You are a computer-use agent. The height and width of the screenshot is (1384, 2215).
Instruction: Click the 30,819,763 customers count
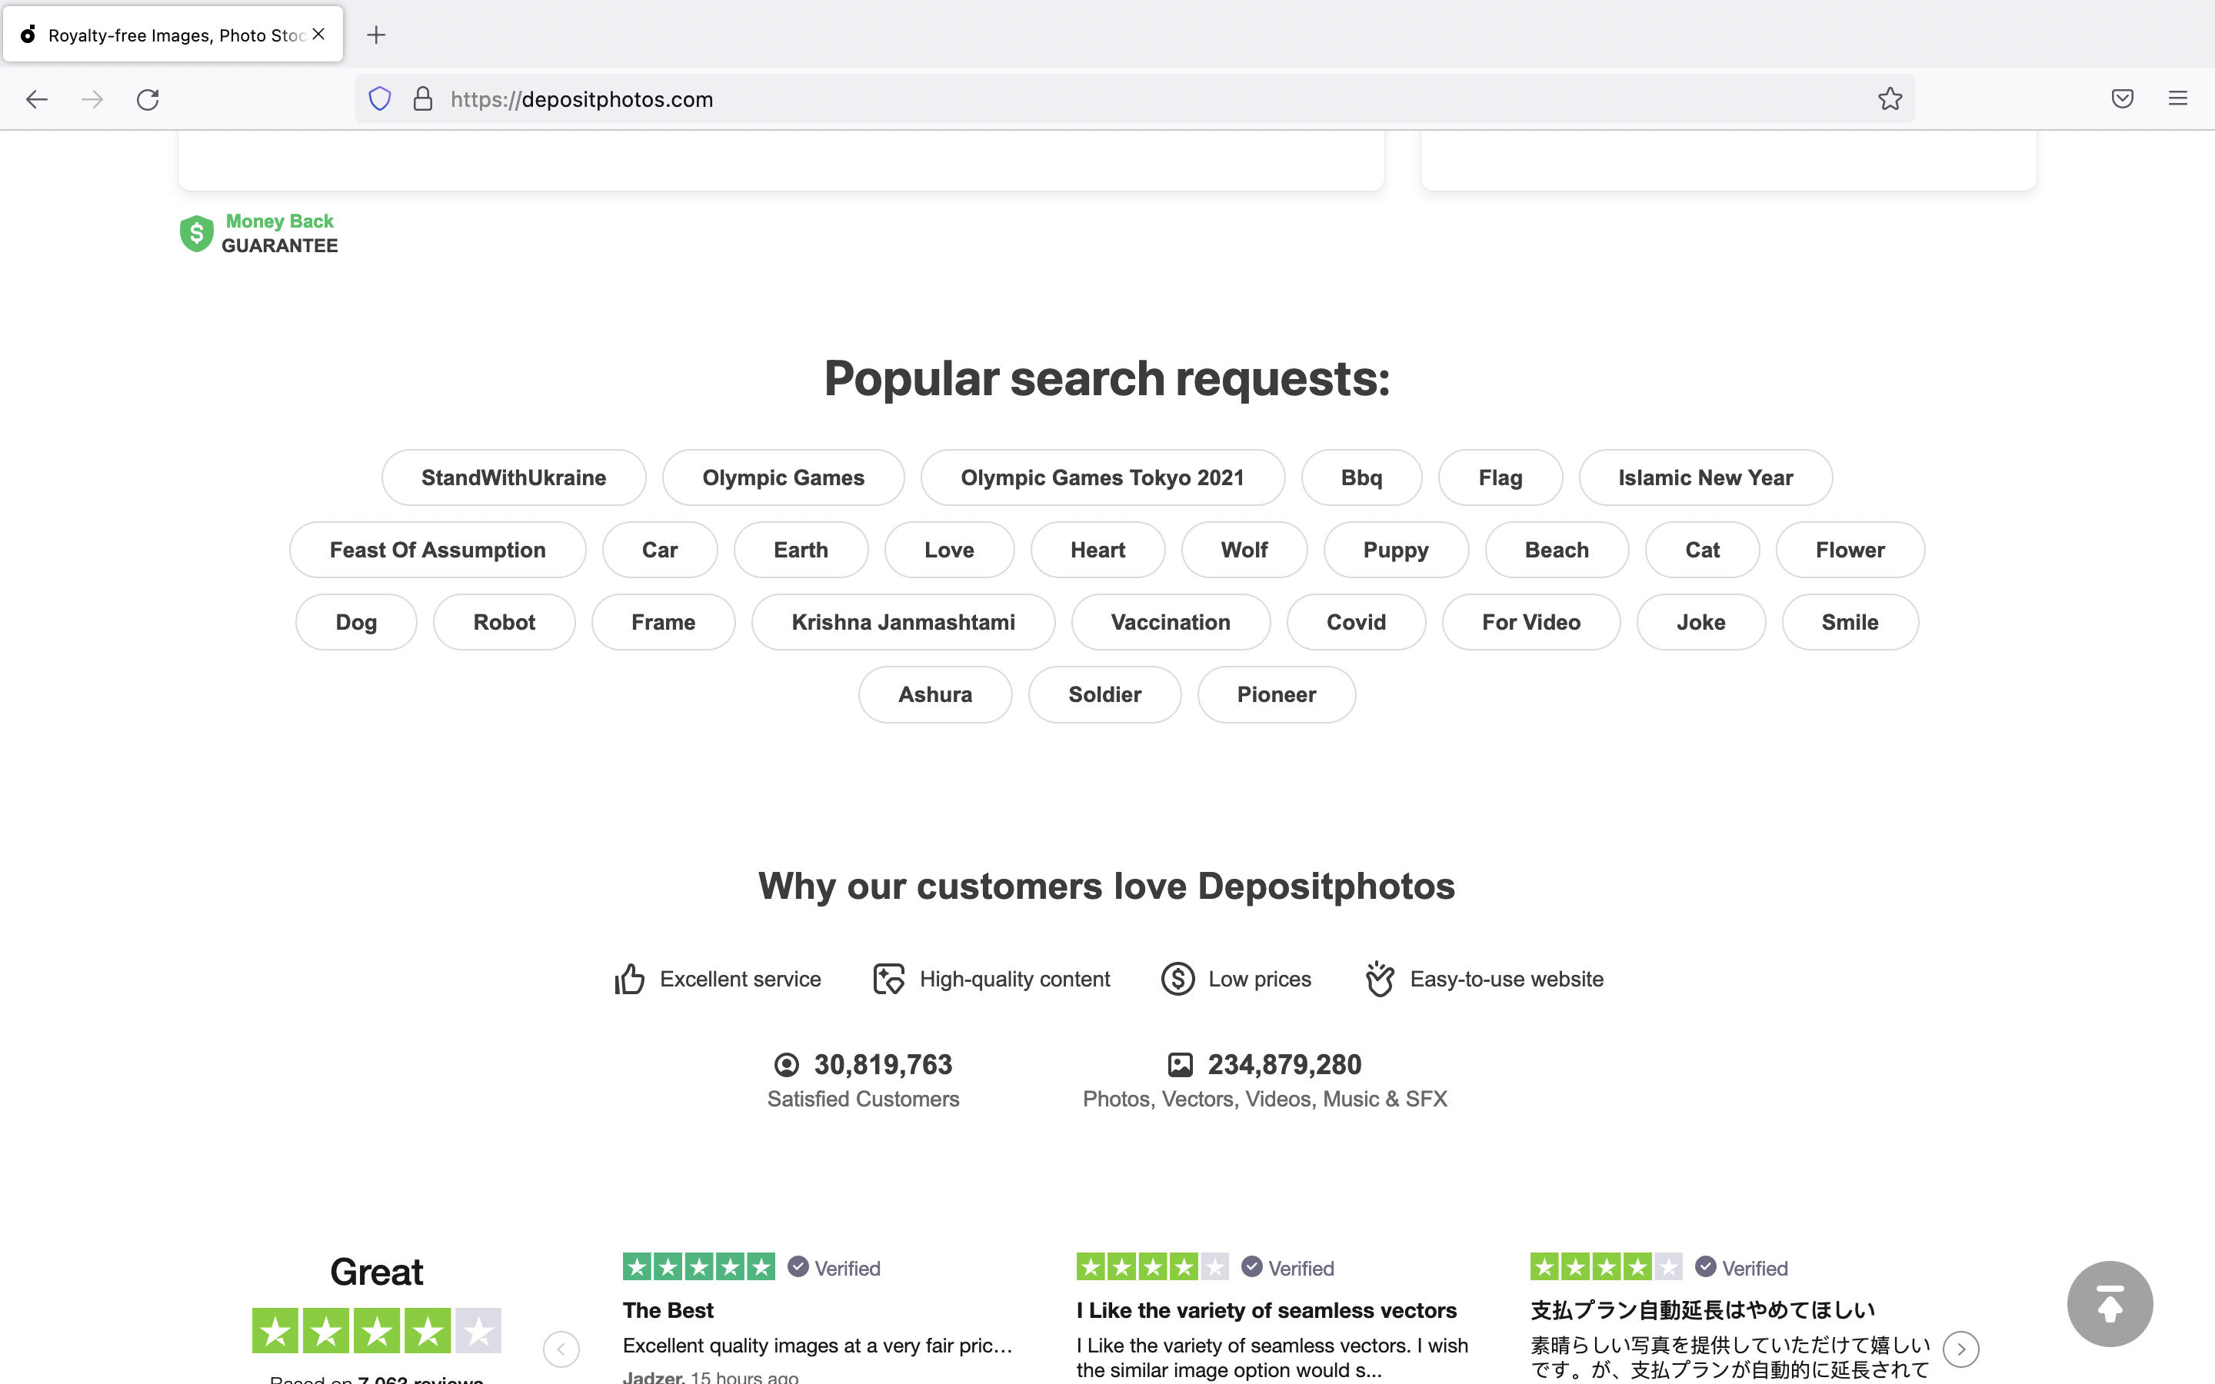pos(883,1065)
